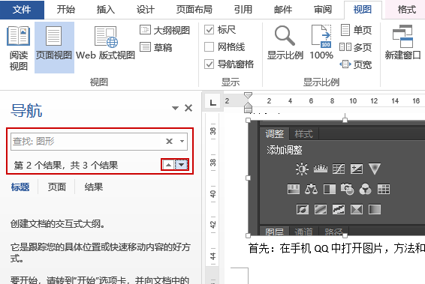Switch to the 设计 ribbon tab

click(x=145, y=10)
